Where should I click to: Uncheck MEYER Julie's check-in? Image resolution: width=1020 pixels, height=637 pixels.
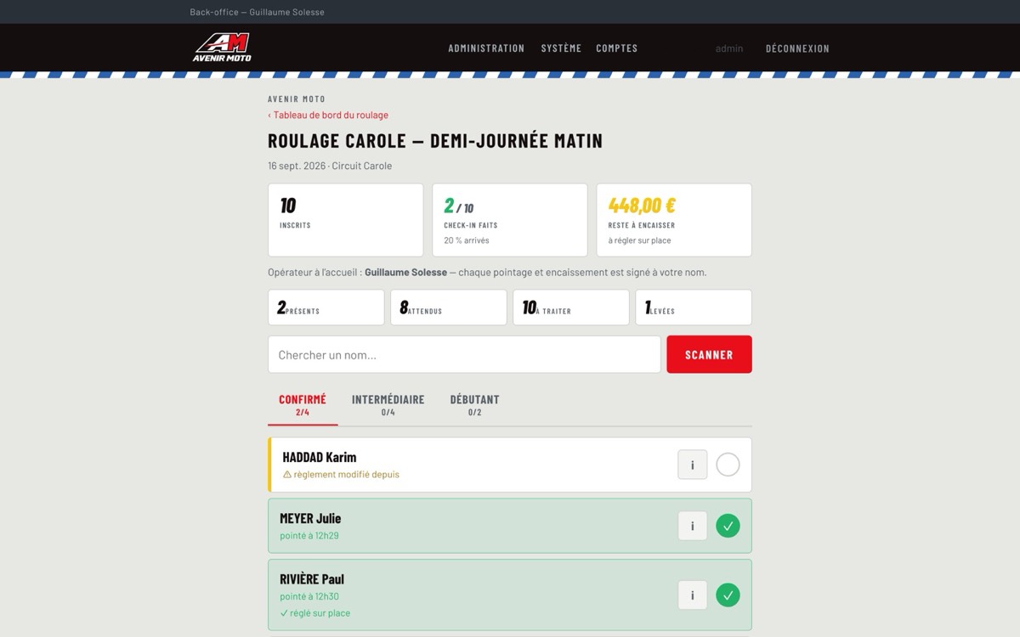(728, 526)
